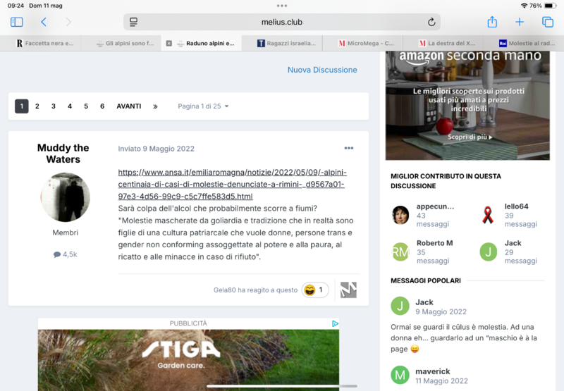The height and width of the screenshot is (391, 564).
Task: Click the laughing reaction emoji counter
Action: tap(315, 290)
